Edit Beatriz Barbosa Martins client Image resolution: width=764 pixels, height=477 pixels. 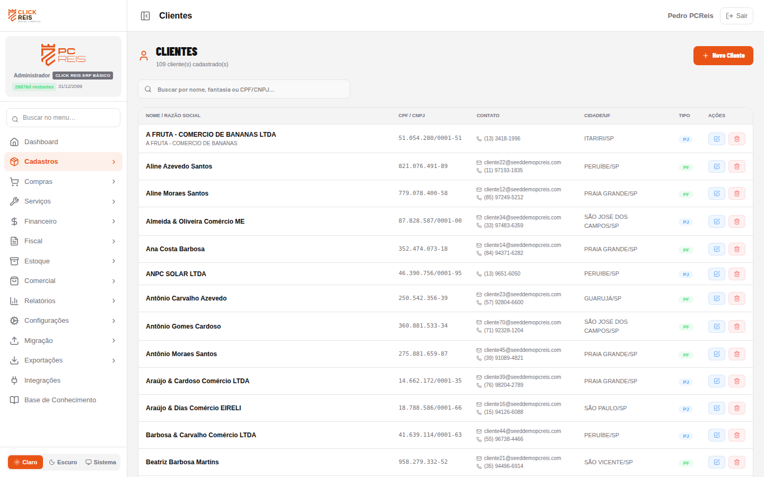717,462
